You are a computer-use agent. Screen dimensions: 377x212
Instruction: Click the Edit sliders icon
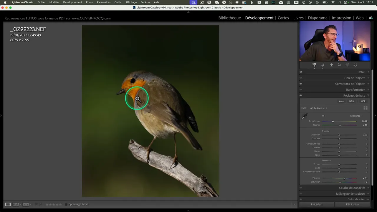click(x=314, y=65)
